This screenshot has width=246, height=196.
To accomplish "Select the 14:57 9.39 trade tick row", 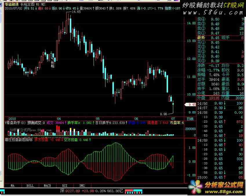I will tap(220, 108).
